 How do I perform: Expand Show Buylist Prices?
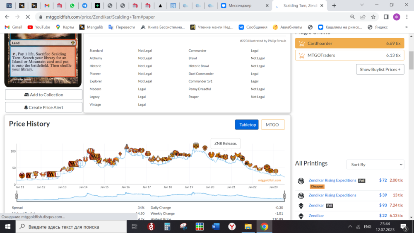coord(380,69)
